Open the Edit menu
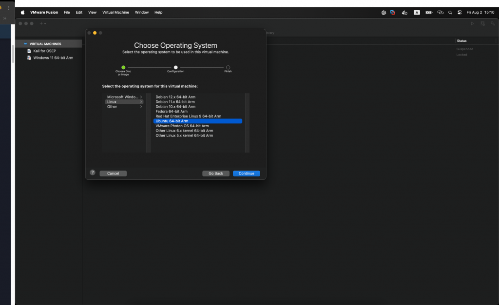Screen dimensions: 499x305 pyautogui.click(x=79, y=12)
